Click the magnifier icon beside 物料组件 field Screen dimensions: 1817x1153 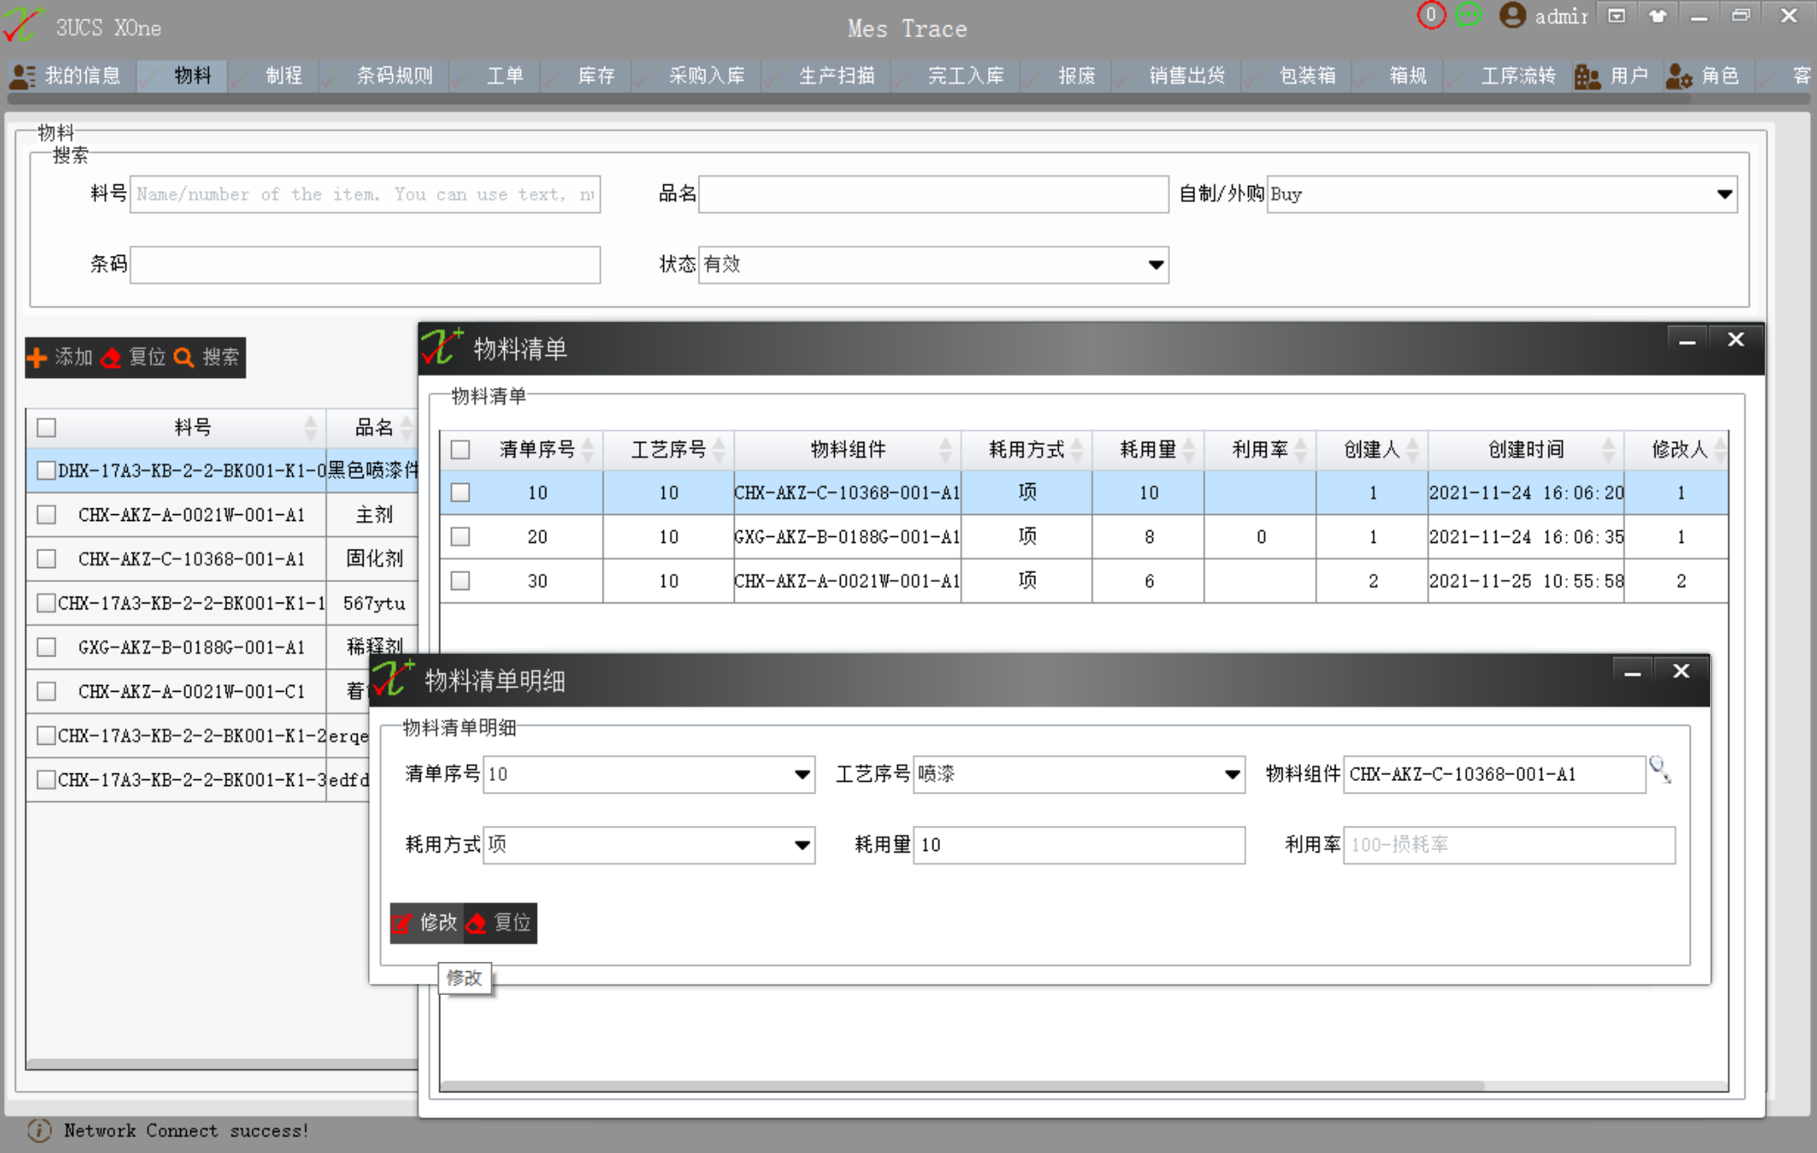click(x=1660, y=769)
